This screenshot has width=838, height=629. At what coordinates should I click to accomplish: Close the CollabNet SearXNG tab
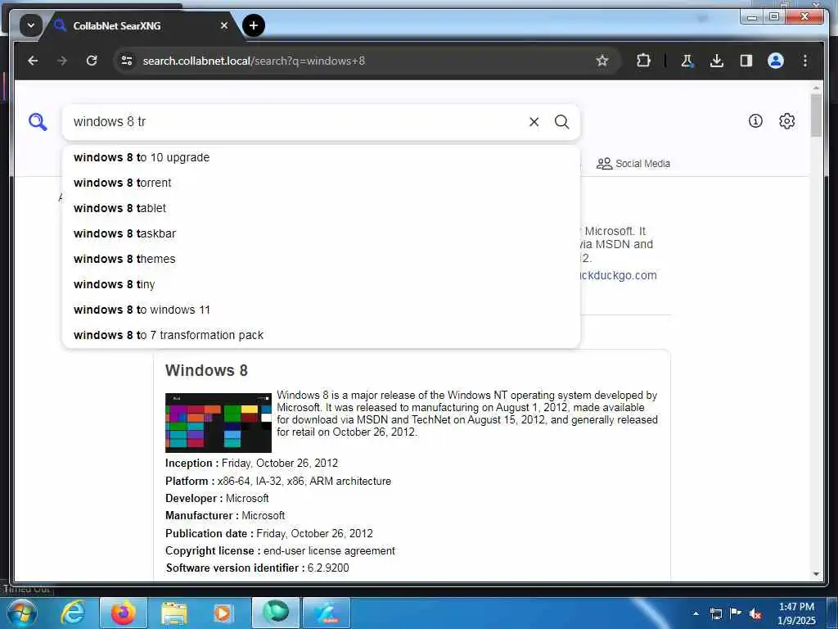[224, 25]
